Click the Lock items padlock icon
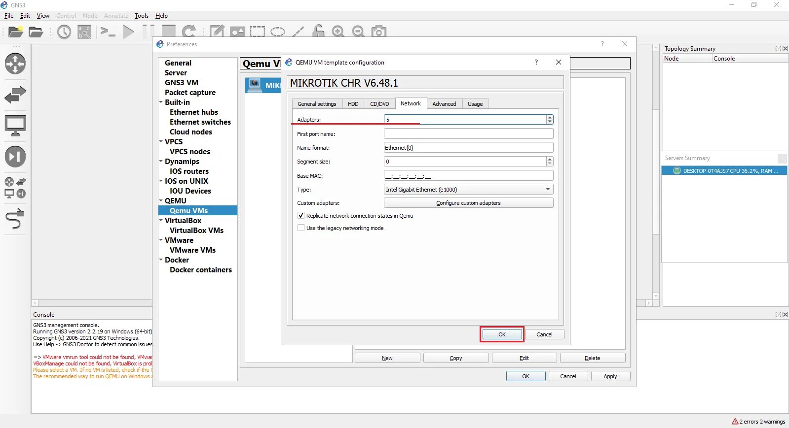 [x=318, y=31]
